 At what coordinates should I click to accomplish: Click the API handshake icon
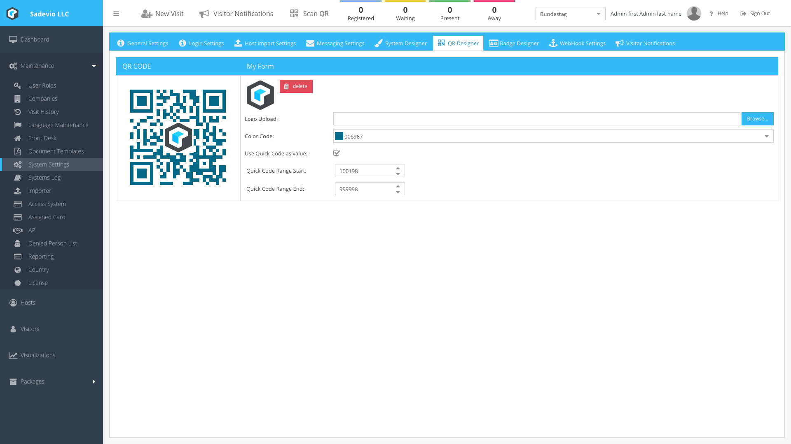[x=18, y=230]
